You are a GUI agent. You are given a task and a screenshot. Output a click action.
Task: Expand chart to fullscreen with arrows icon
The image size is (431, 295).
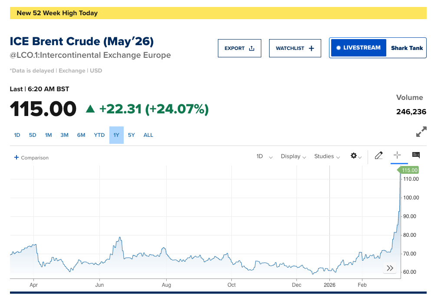(421, 132)
